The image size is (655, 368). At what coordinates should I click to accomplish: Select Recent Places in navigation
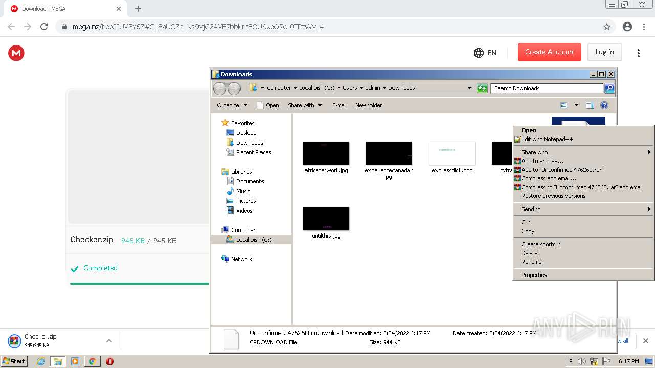point(249,152)
